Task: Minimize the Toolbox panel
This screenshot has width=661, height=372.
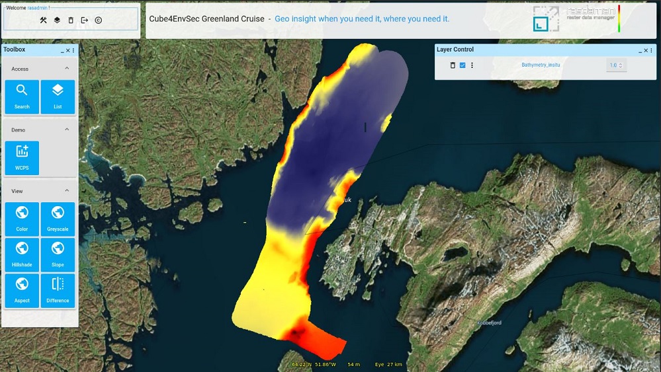Action: (62, 50)
